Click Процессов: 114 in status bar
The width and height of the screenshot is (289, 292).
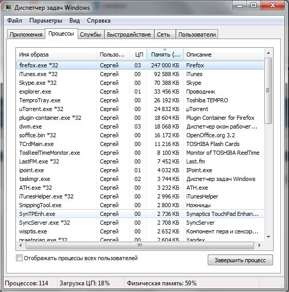click(26, 283)
